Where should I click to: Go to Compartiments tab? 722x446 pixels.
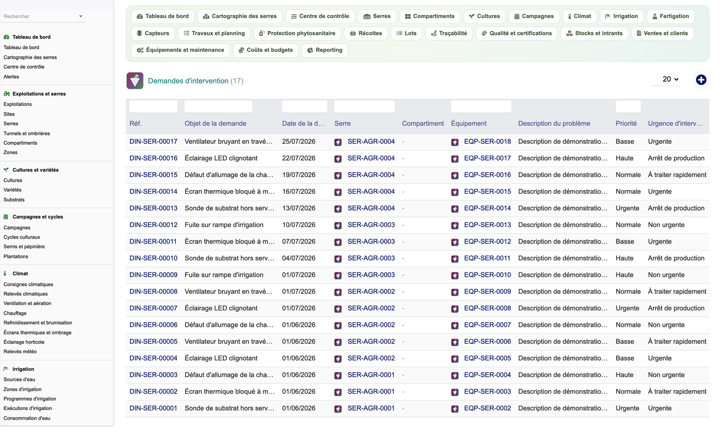pyautogui.click(x=430, y=16)
